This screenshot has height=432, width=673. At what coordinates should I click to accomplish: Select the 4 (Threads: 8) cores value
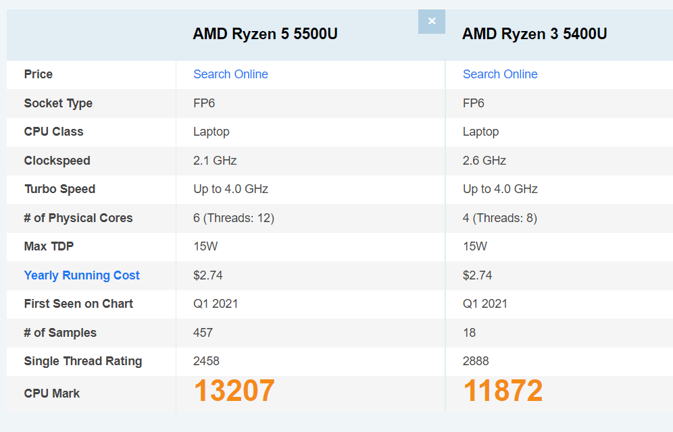click(x=499, y=218)
